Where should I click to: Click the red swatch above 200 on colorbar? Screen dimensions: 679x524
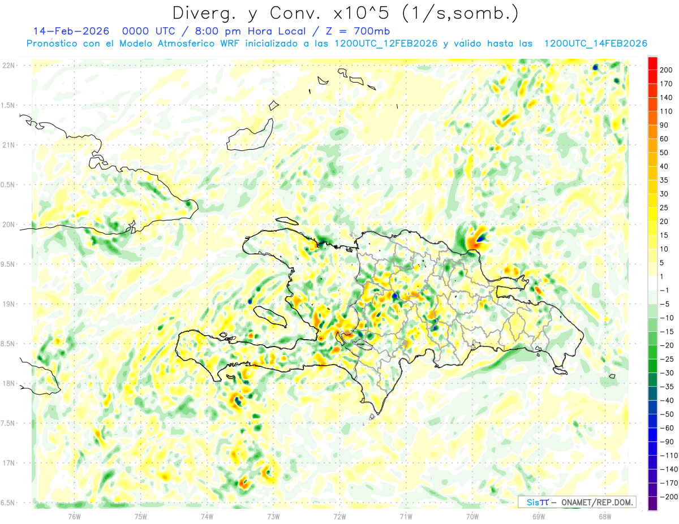(652, 63)
